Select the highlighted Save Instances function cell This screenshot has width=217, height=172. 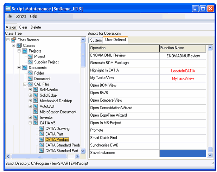182,153
